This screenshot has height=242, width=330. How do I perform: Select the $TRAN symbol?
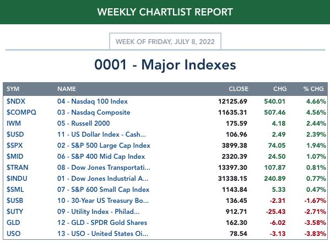[17, 168]
